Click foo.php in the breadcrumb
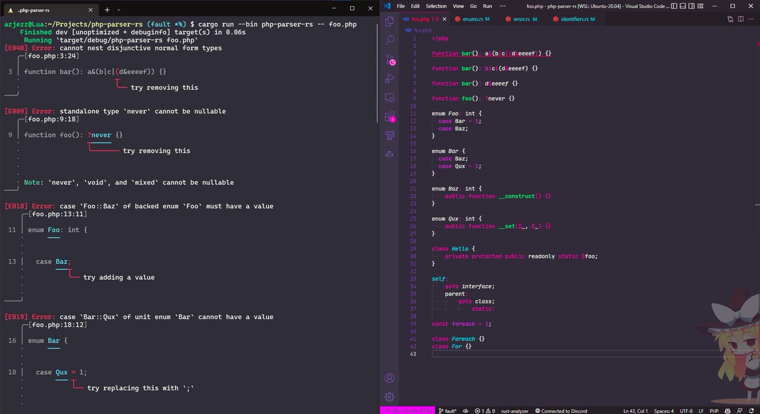 click(x=422, y=30)
